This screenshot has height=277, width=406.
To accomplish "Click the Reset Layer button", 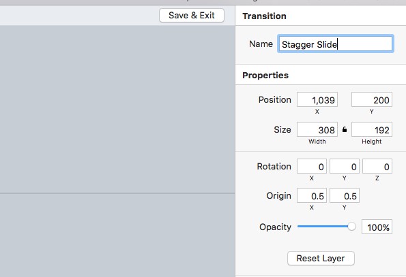I will [x=321, y=258].
